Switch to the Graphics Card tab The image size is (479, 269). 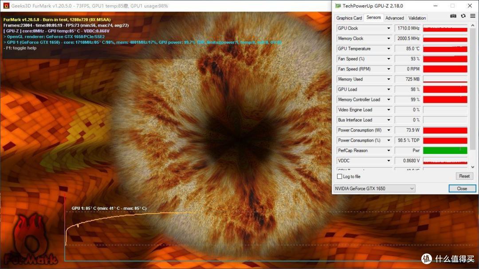pos(349,18)
